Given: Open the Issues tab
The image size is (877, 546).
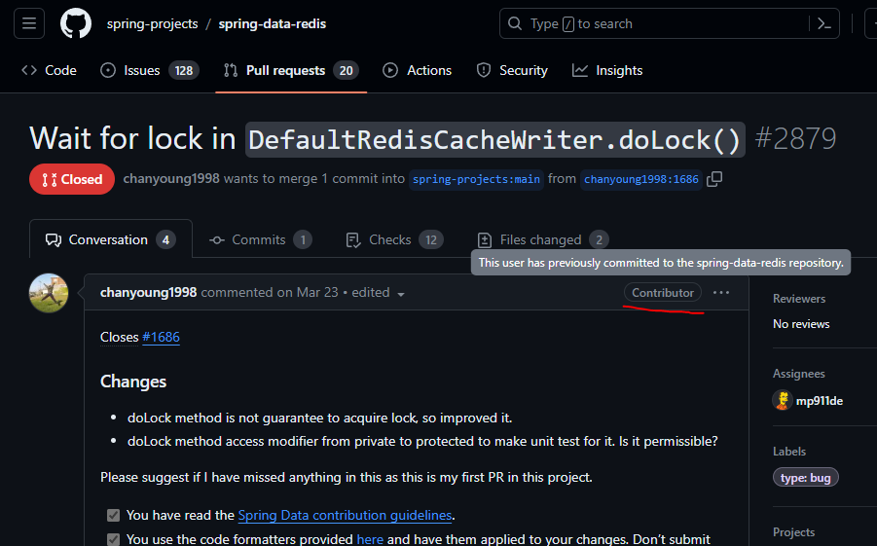Looking at the screenshot, I should pos(149,70).
